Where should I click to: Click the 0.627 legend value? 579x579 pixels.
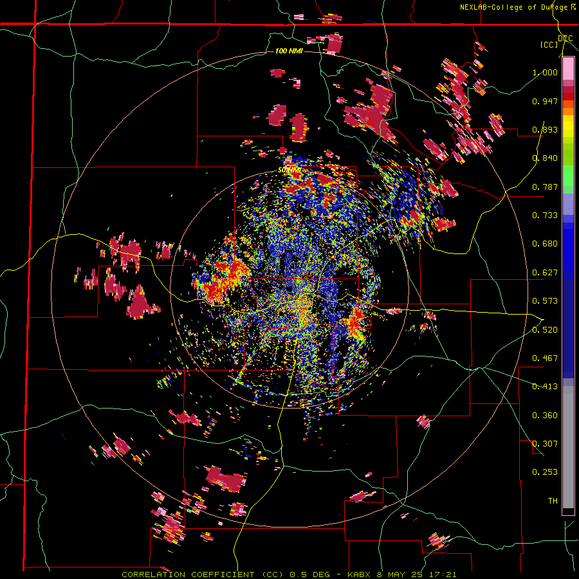[x=545, y=273]
